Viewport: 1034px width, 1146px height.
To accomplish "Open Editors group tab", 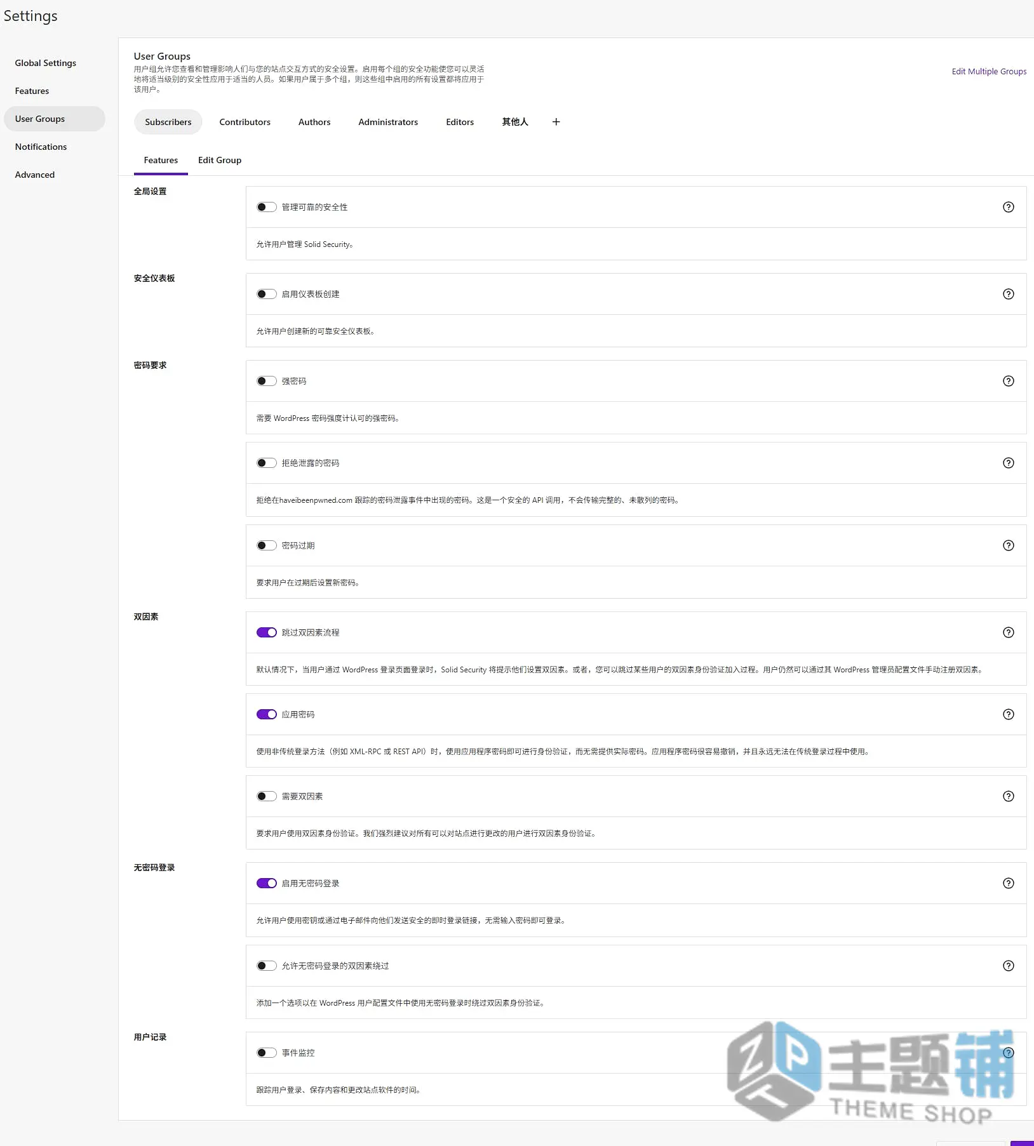I will click(460, 122).
